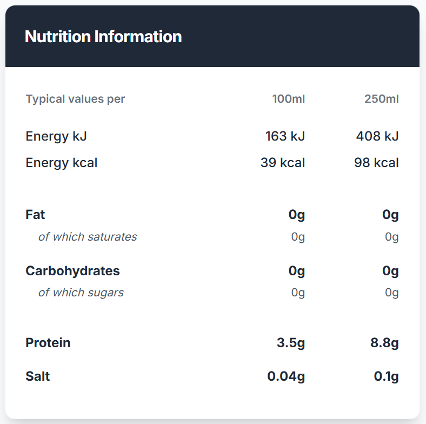Click the 'Typical values per' label
Screen dimensions: 426x424
[x=75, y=99]
